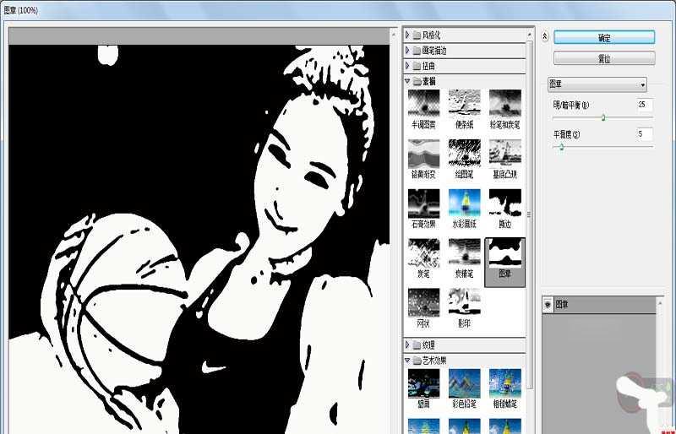Click the 明/暗平衡 slider track
This screenshot has width=676, height=434.
(602, 117)
